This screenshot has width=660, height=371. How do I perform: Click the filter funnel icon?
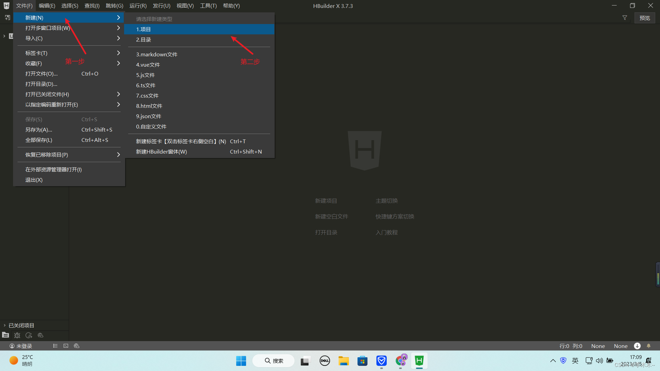click(x=625, y=18)
